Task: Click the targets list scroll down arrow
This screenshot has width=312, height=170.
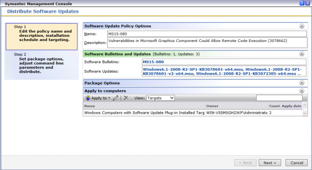Action: 304,113
